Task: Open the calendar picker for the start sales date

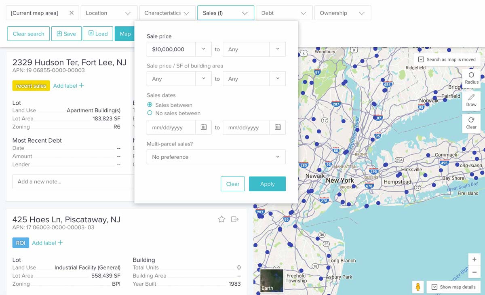Action: (204, 127)
